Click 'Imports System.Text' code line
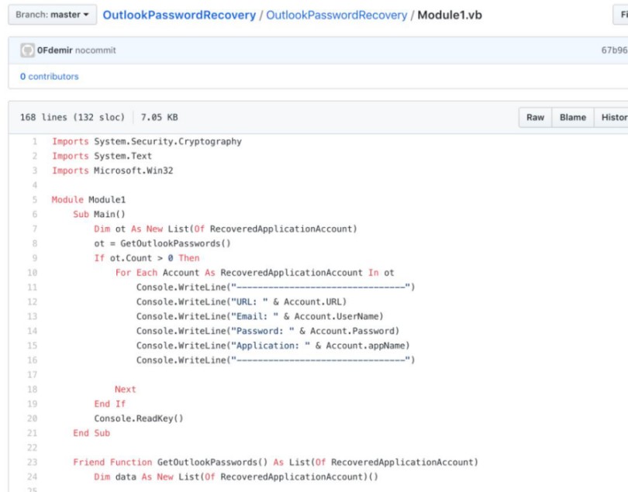Viewport: 628px width, 492px height. pyautogui.click(x=102, y=156)
